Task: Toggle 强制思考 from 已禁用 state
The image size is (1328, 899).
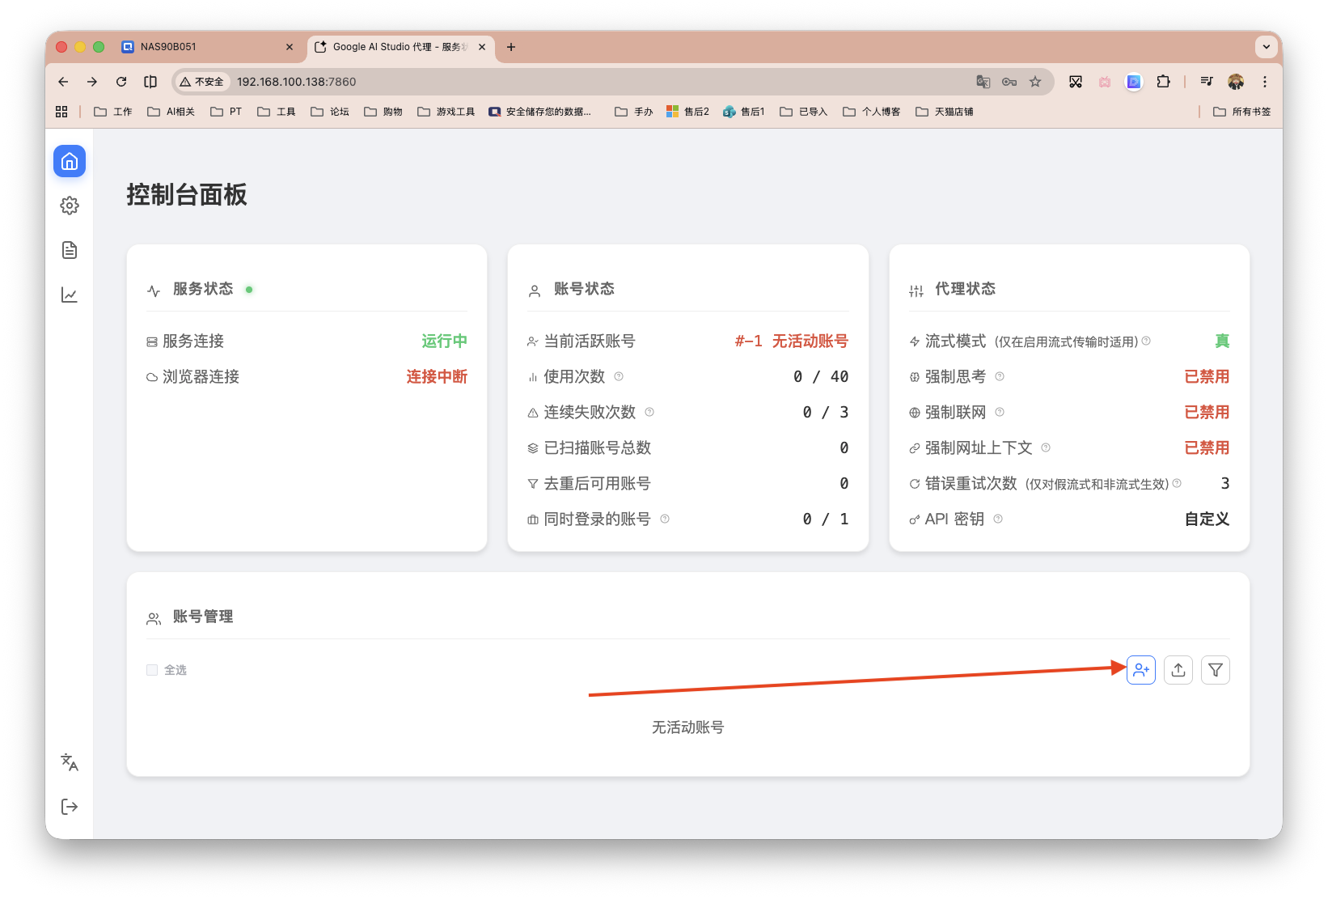Action: click(x=1207, y=376)
